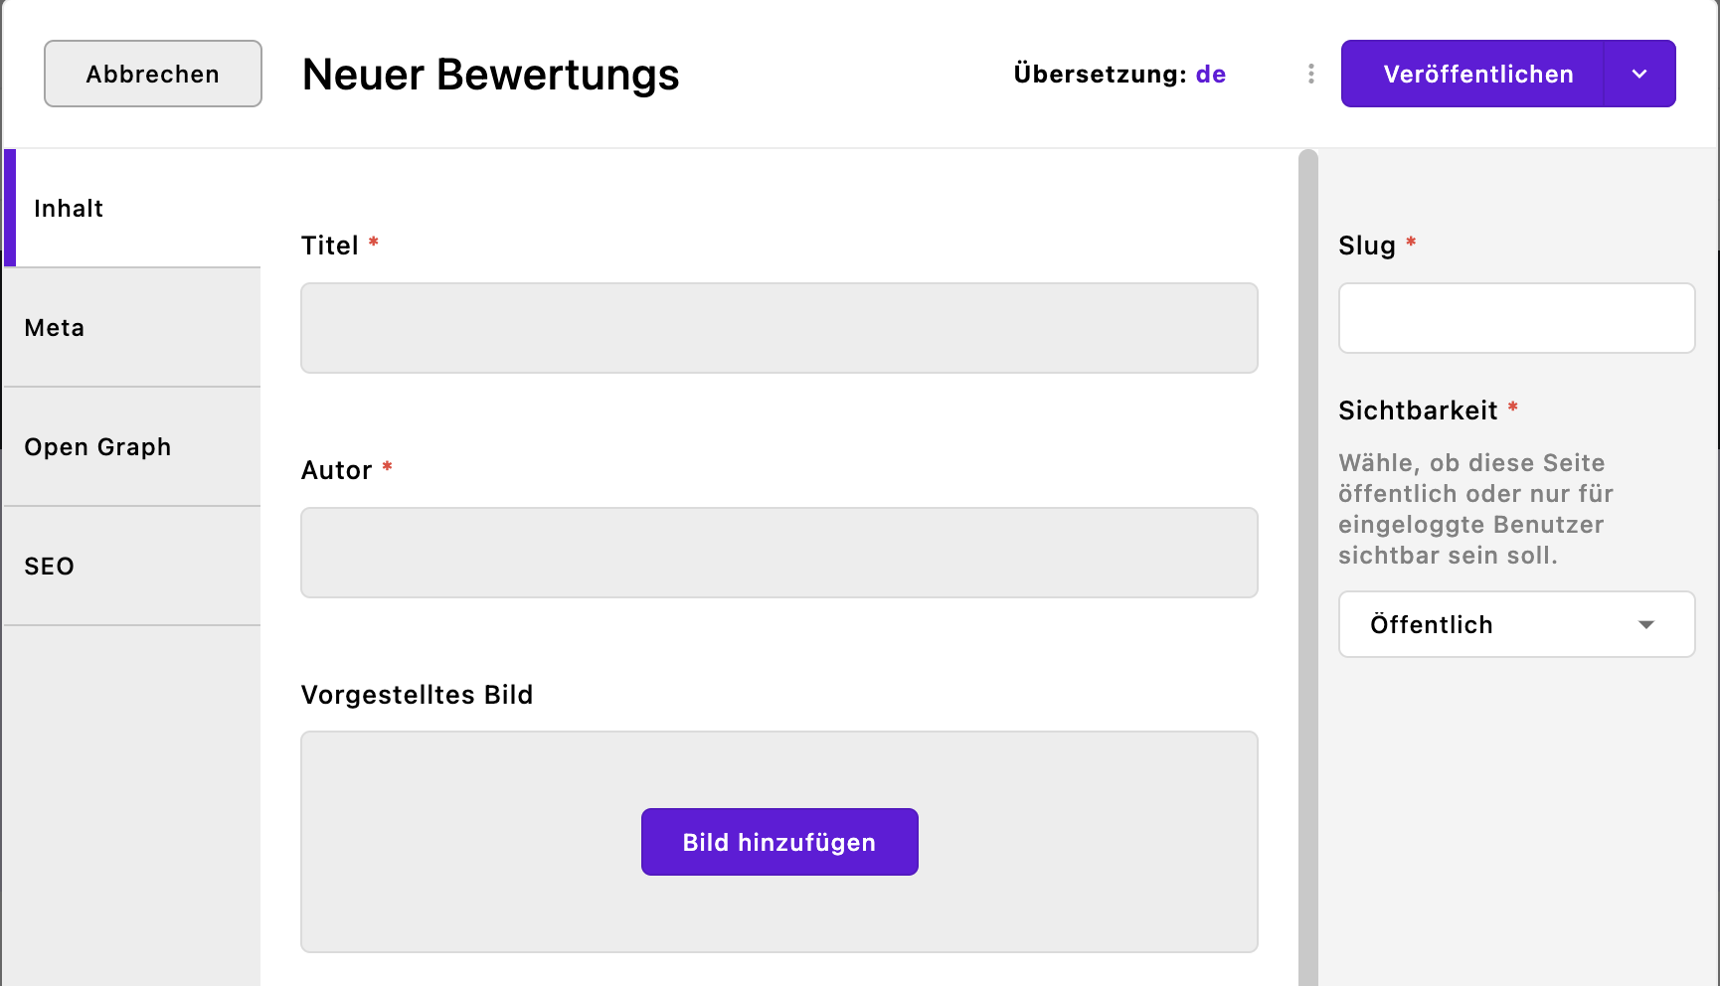Publish the entry via Veröffentlichen

coord(1477,73)
